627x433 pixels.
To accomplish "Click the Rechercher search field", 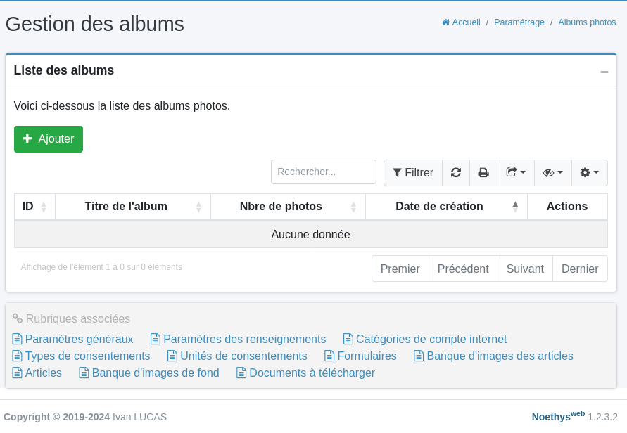I will point(324,172).
